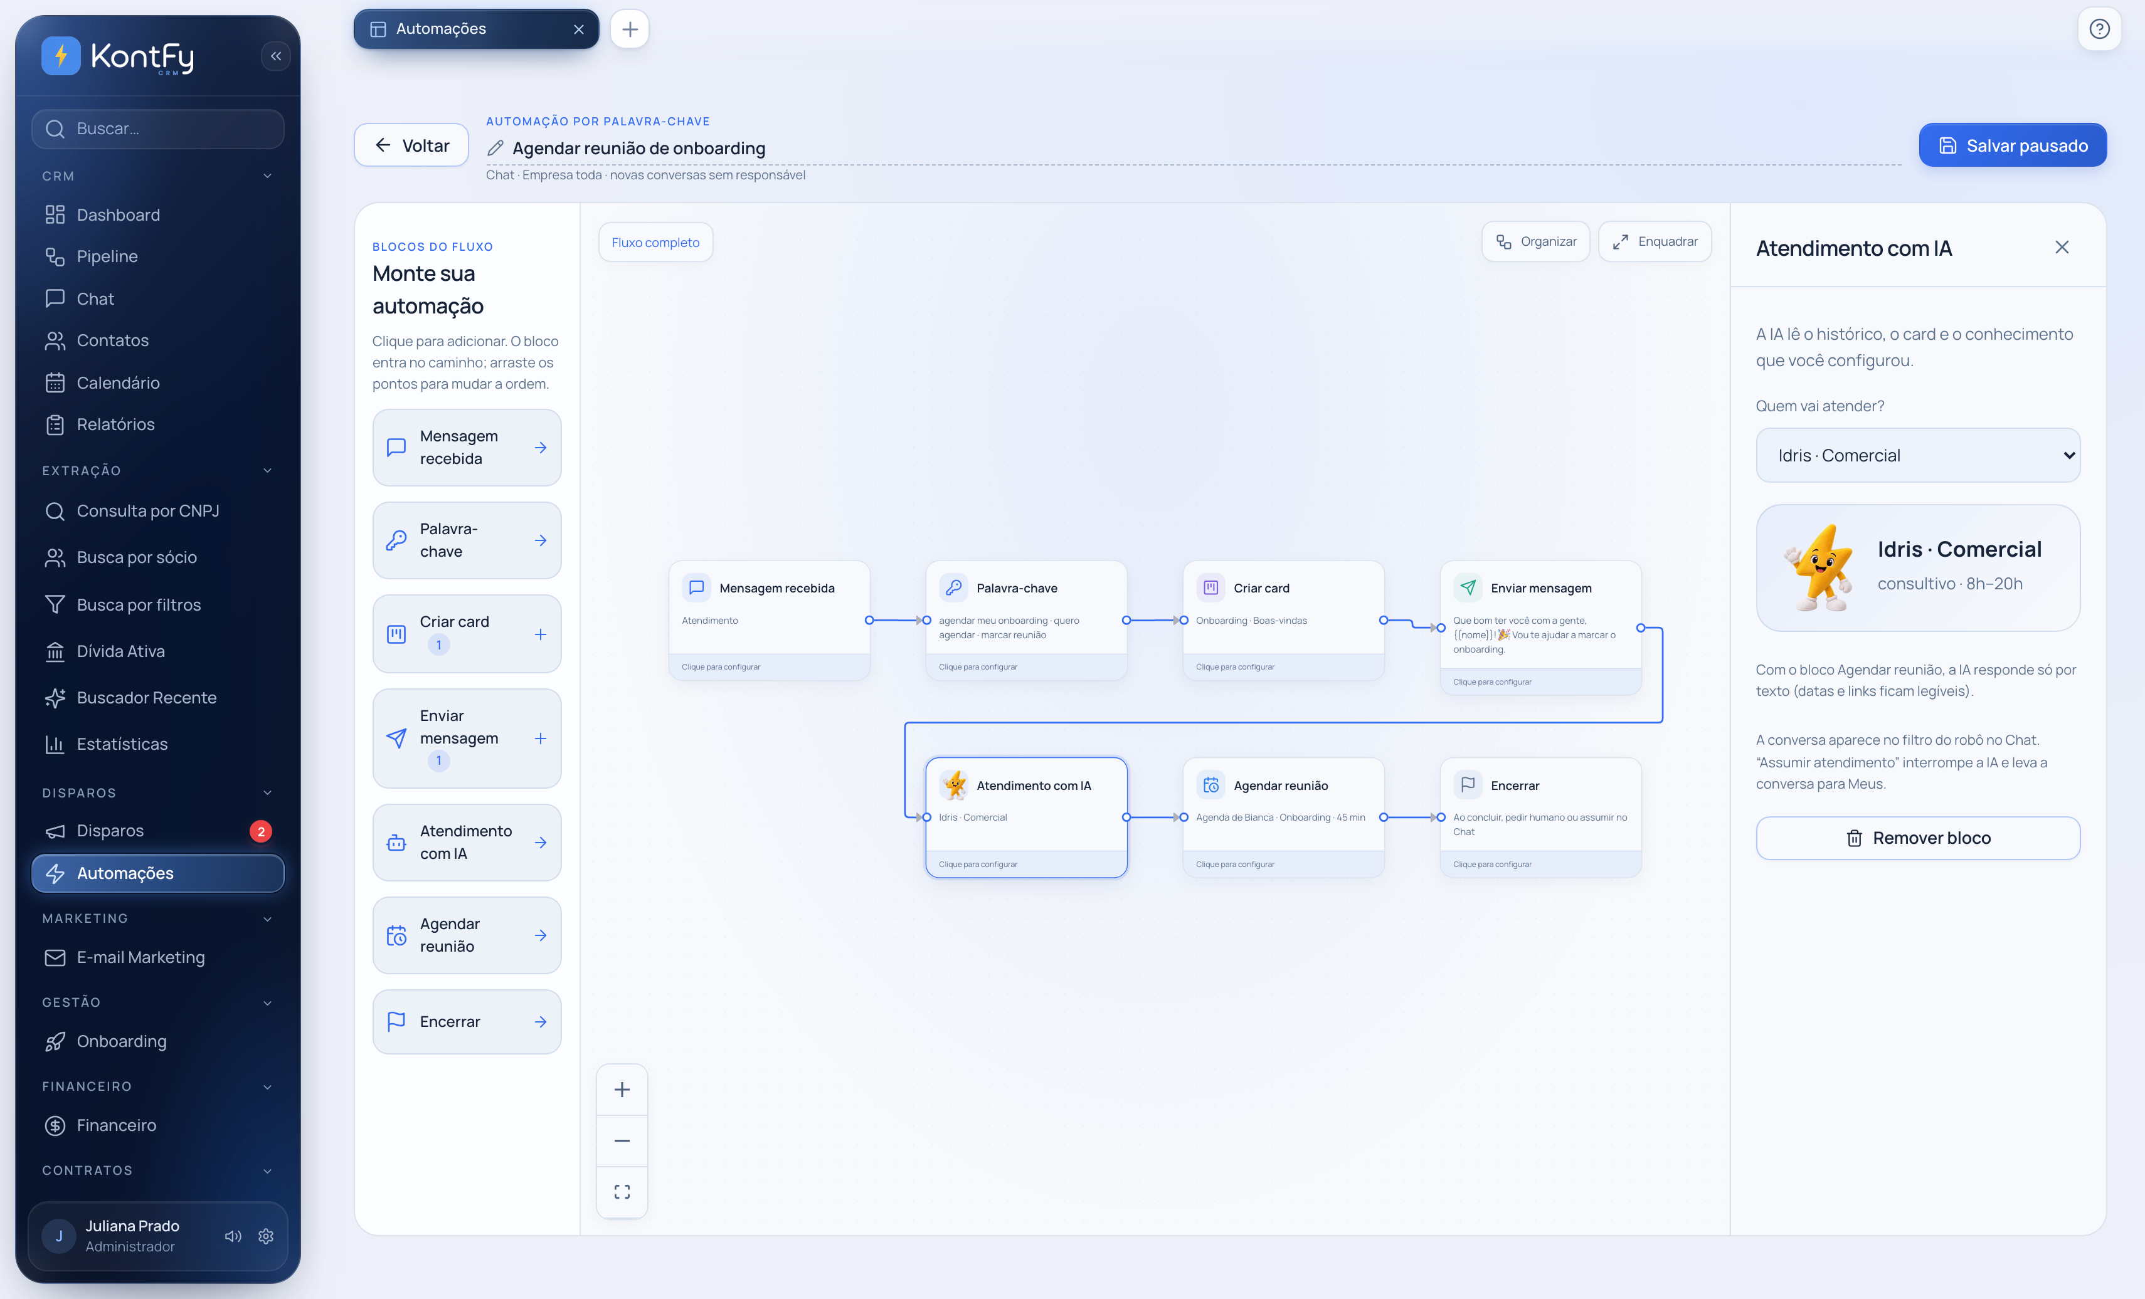2145x1299 pixels.
Task: Add Criar card block with plus icon
Action: pos(540,634)
